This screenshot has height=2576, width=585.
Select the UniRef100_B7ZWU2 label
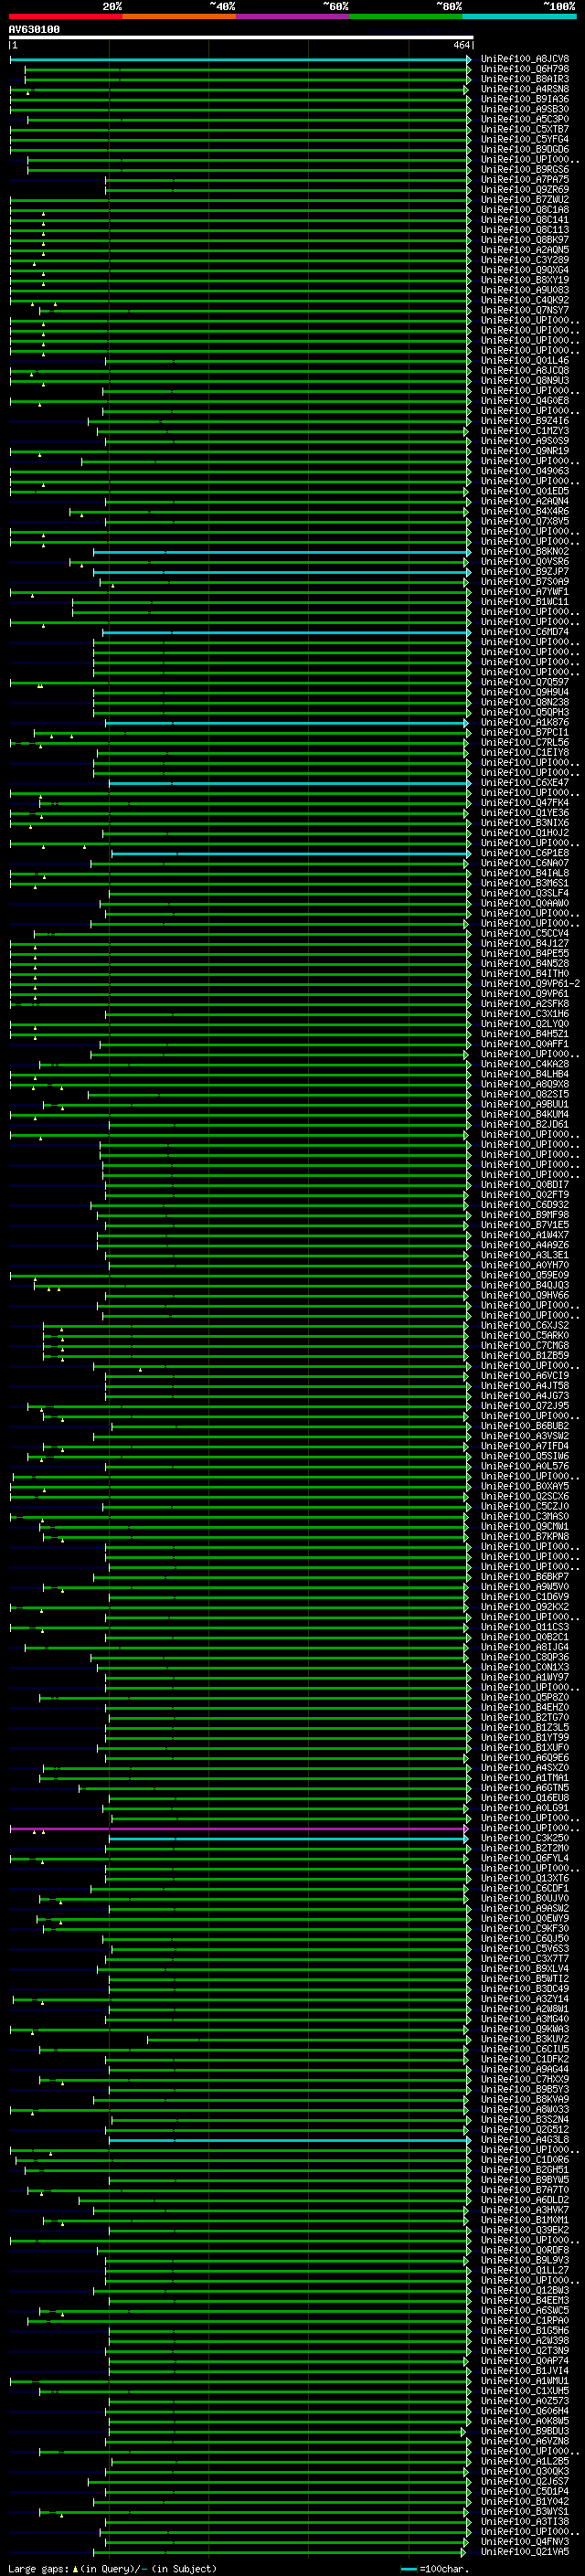point(524,200)
